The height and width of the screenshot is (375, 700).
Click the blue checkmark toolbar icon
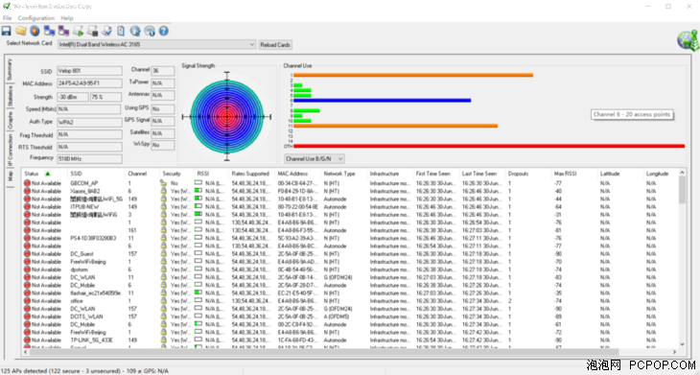point(106,31)
